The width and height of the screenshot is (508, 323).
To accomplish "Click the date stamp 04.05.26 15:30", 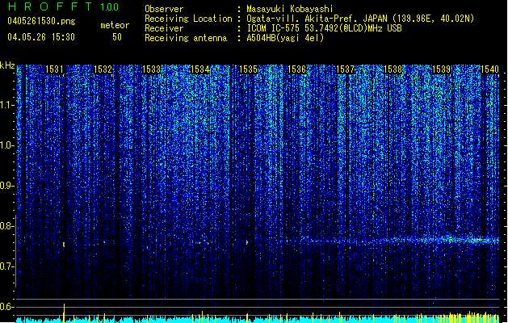I will coord(41,37).
